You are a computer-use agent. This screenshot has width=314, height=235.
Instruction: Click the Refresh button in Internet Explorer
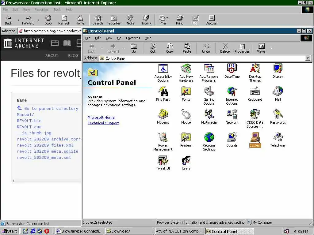[64, 20]
